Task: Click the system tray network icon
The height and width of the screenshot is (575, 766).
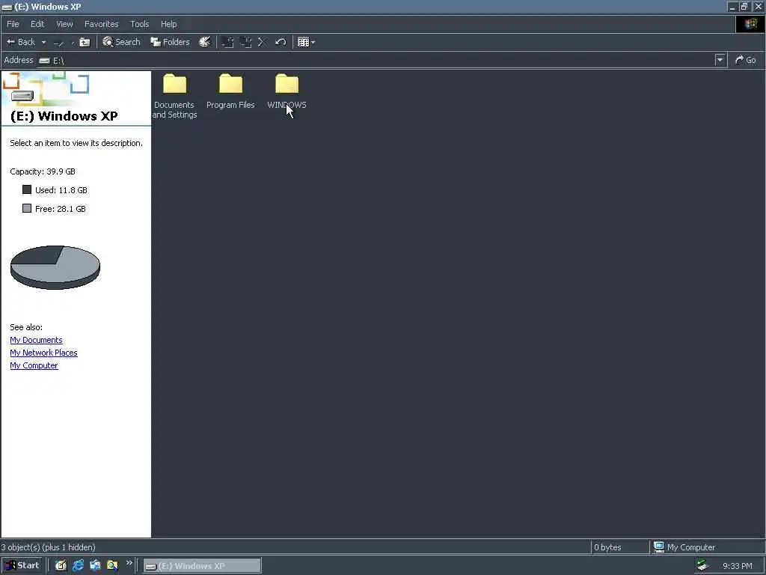Action: [702, 565]
